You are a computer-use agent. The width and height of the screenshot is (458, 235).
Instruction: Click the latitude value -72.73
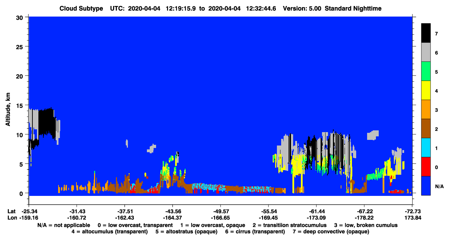pyautogui.click(x=412, y=211)
